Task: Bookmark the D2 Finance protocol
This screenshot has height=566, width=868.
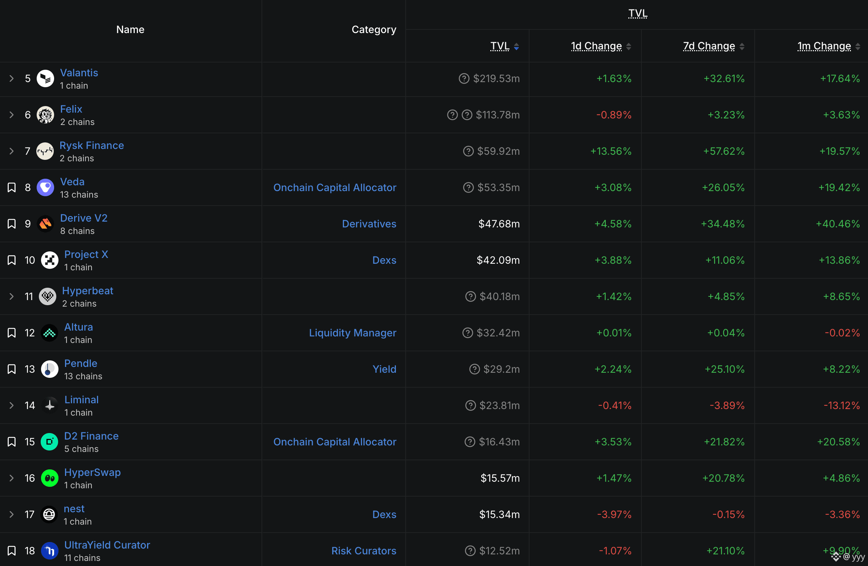Action: pos(12,441)
